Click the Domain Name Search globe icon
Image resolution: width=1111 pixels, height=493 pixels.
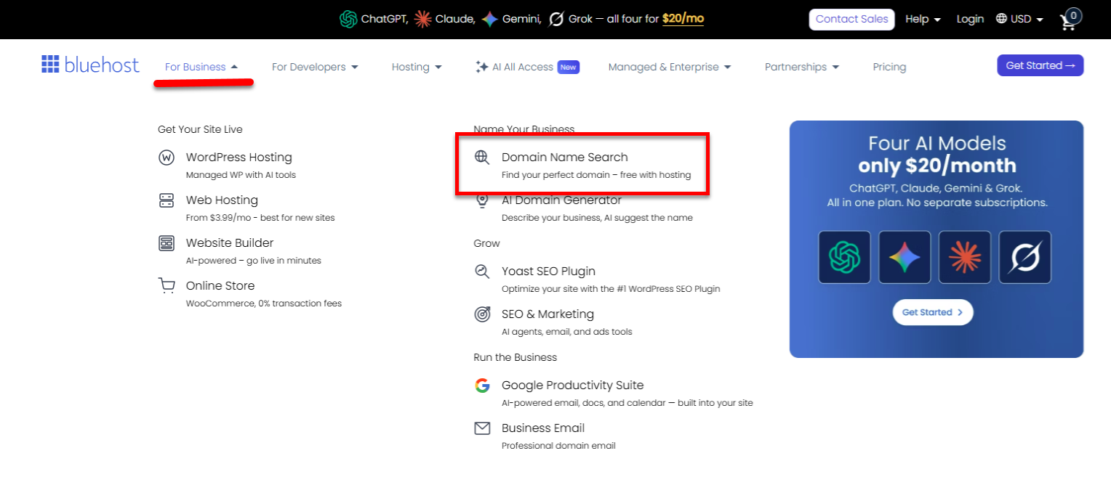[x=482, y=157]
